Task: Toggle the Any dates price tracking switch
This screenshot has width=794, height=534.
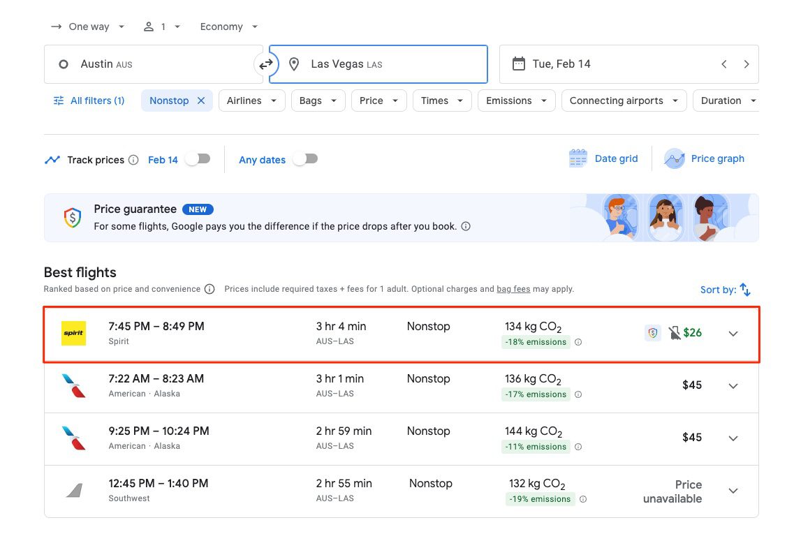Action: point(305,159)
